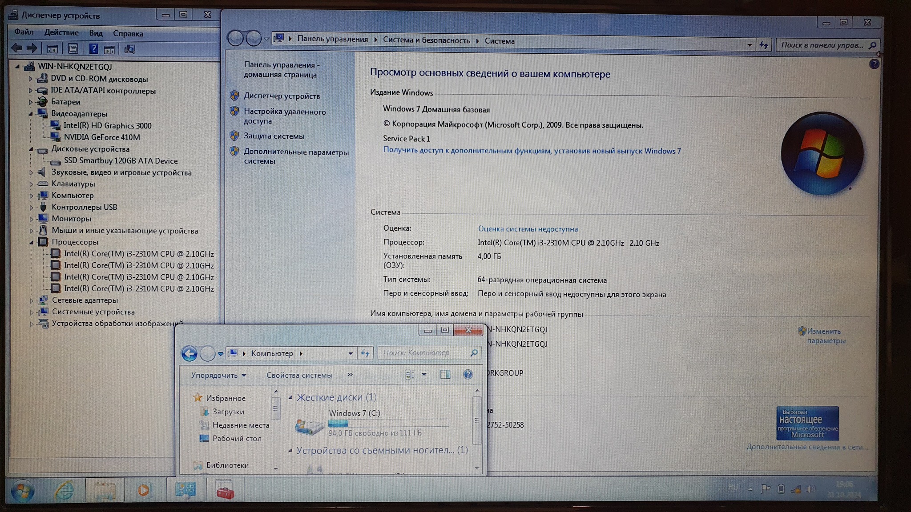Screen dimensions: 911x512
Task: Open the Действие menu
Action: pyautogui.click(x=61, y=33)
